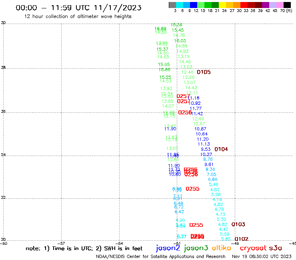Viewport: 296px width, 260px height.
Task: Select wave height value 15.36
Action: point(176,25)
